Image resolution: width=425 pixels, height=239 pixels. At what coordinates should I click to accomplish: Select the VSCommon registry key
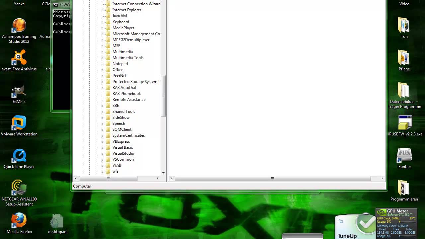pyautogui.click(x=123, y=159)
